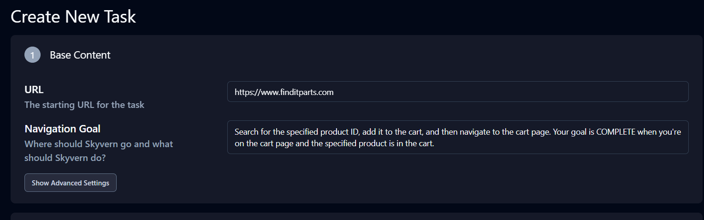Click the URL field label

click(x=34, y=90)
